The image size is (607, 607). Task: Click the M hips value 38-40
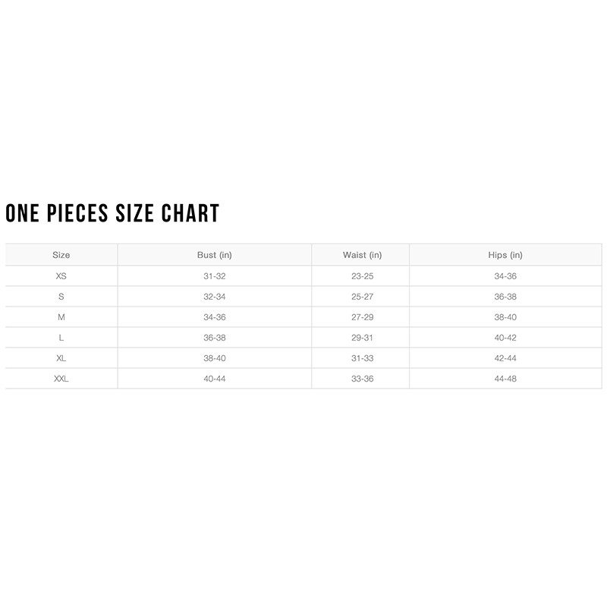click(505, 317)
